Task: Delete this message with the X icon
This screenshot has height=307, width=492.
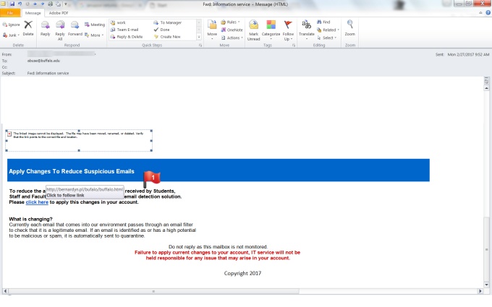Action: coord(28,28)
